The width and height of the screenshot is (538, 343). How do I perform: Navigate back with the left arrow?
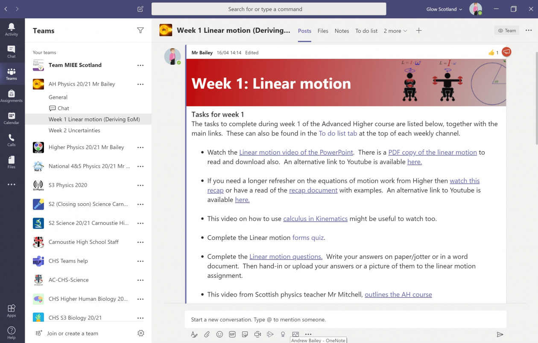(x=6, y=9)
